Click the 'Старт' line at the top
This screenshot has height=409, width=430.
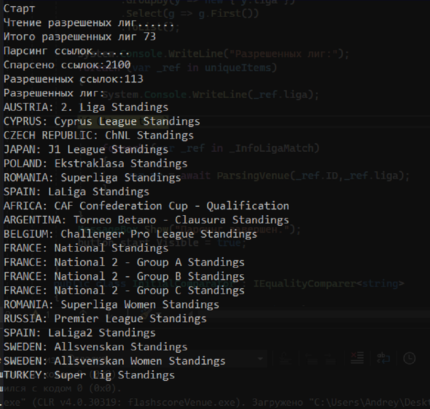pos(19,9)
